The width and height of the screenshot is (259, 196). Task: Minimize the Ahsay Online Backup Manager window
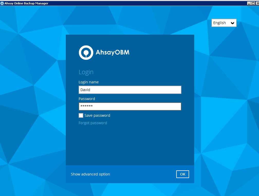click(x=249, y=3)
